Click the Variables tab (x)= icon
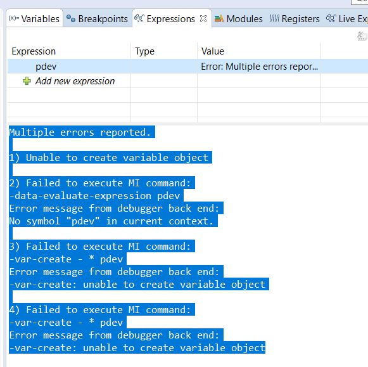Screen dimensions: 368x367 pos(13,18)
